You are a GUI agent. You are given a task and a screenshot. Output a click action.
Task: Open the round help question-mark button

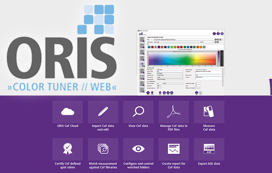(x=214, y=34)
